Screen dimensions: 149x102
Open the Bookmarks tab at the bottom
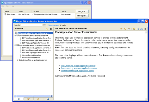pos(48,99)
